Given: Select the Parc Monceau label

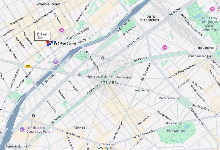Looking at the screenshot, I should click(177, 131).
